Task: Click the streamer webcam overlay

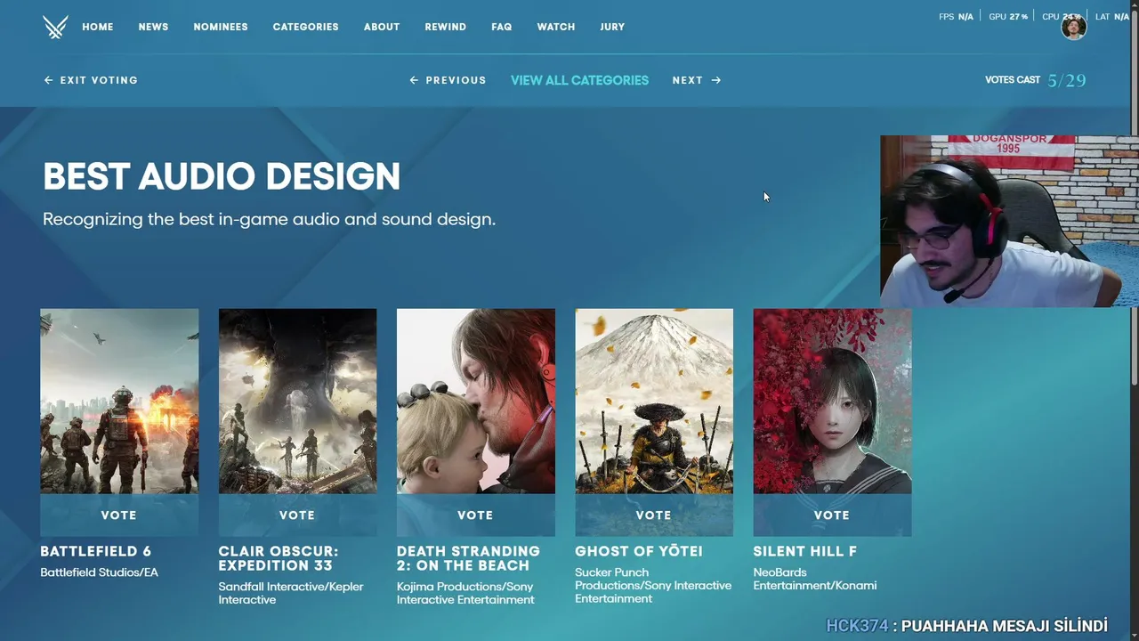Action: [1009, 222]
